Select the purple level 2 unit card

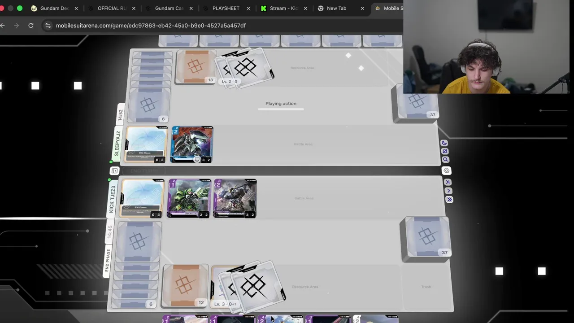[235, 199]
